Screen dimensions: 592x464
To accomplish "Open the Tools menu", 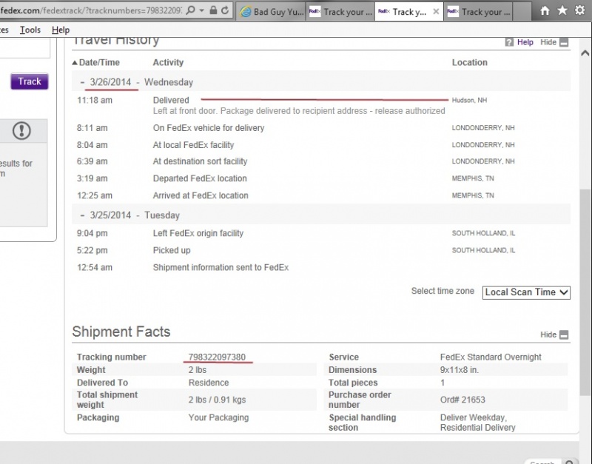I will [x=30, y=30].
